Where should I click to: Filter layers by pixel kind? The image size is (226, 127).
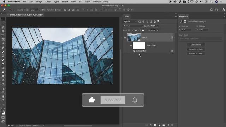coord(139,22)
